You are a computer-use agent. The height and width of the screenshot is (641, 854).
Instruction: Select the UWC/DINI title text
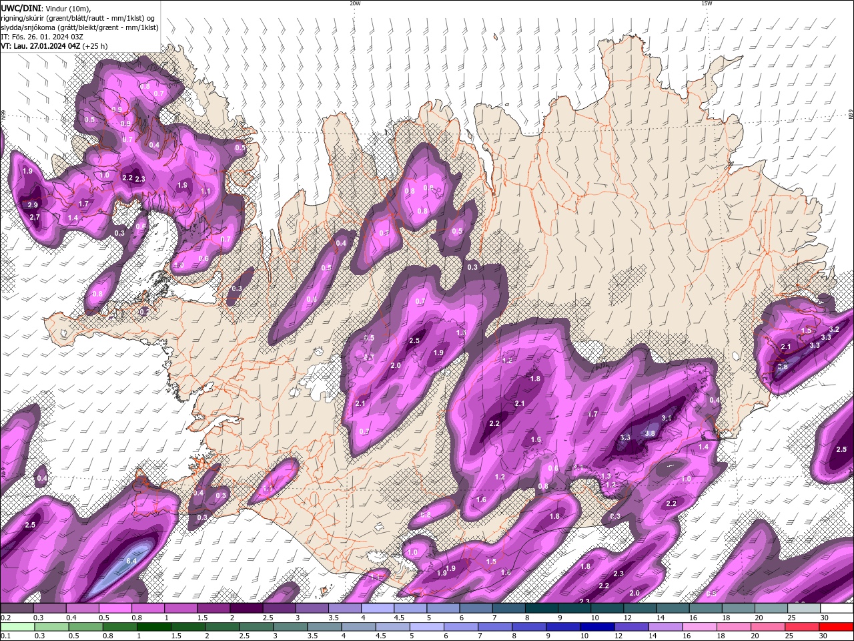pos(20,8)
